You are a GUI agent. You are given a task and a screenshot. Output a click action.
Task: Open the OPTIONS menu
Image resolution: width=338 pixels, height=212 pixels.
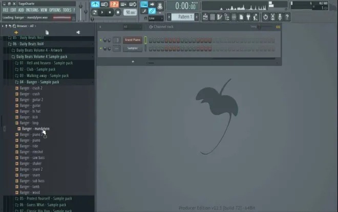coord(55,10)
